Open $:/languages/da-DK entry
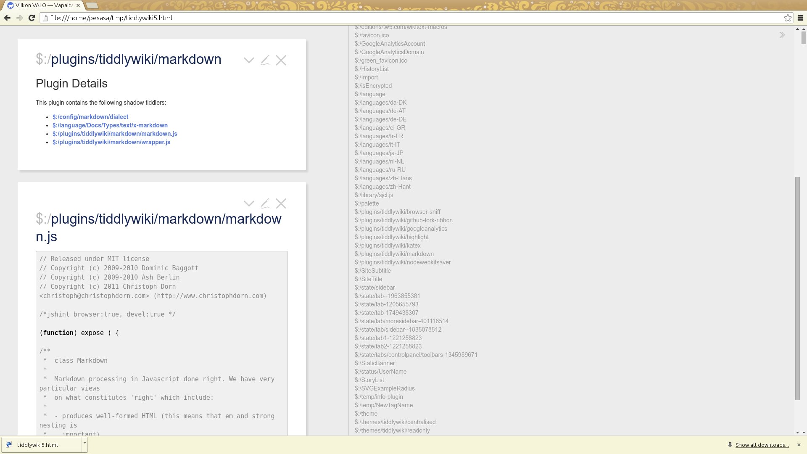Image resolution: width=807 pixels, height=454 pixels. pyautogui.click(x=380, y=103)
